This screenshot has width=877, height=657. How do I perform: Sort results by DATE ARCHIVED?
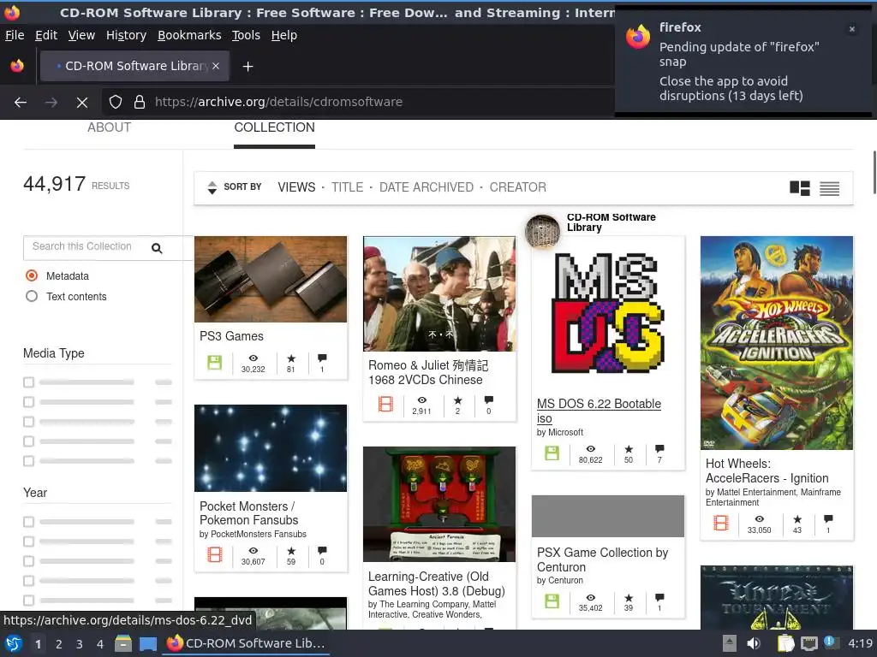(x=427, y=187)
